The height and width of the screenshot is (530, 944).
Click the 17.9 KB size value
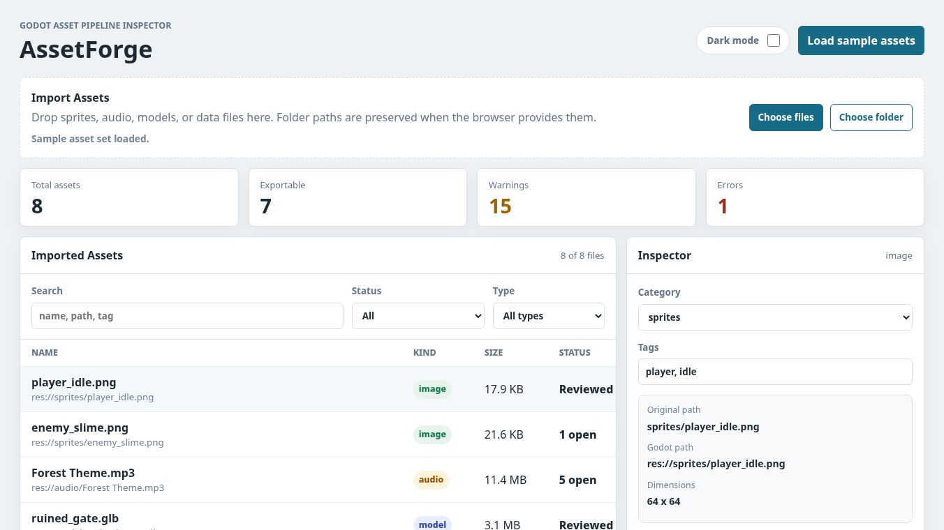click(503, 389)
